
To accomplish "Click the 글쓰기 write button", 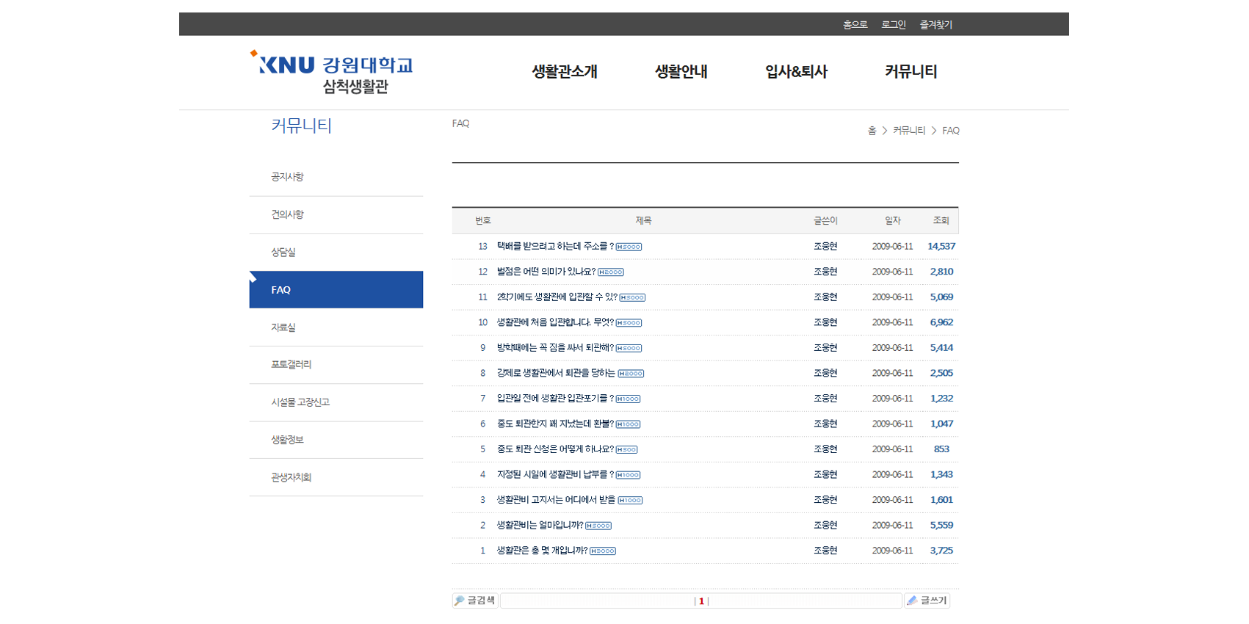I will coord(927,601).
